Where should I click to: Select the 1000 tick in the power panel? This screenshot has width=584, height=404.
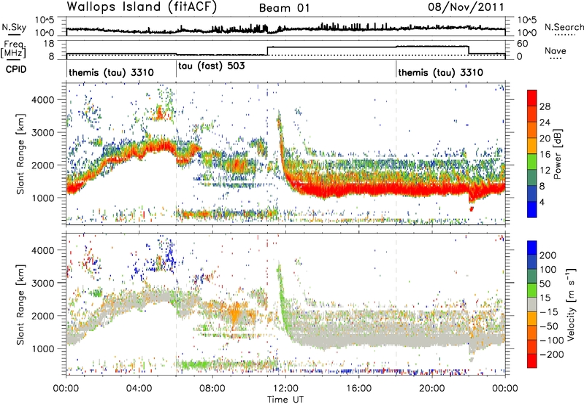(42, 198)
